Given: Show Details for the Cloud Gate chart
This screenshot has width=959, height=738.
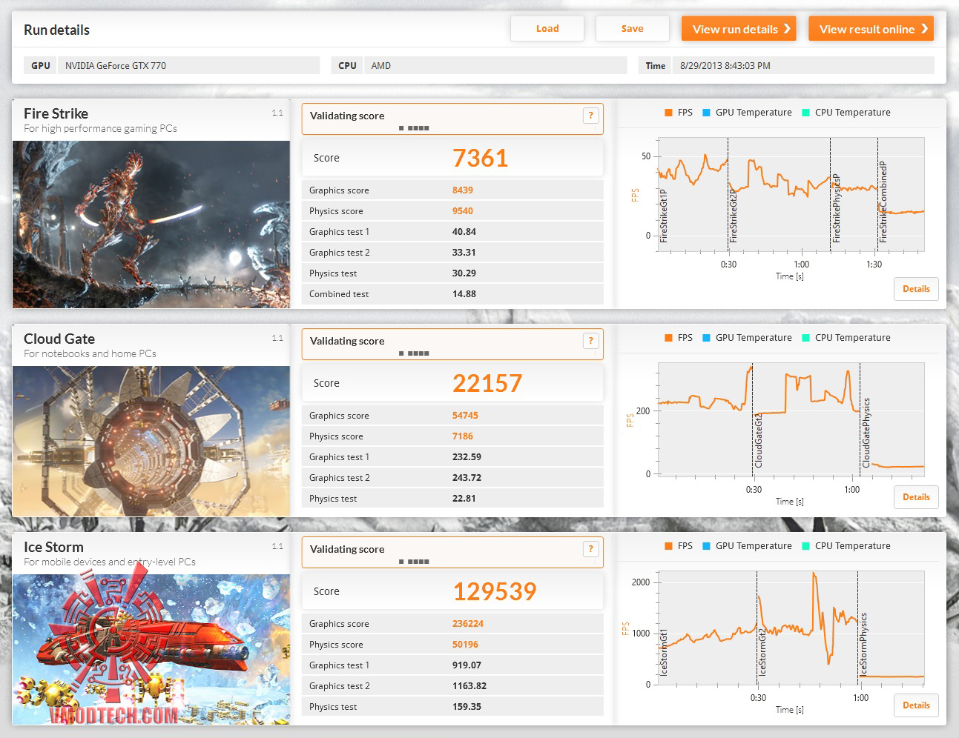Looking at the screenshot, I should pos(916,497).
